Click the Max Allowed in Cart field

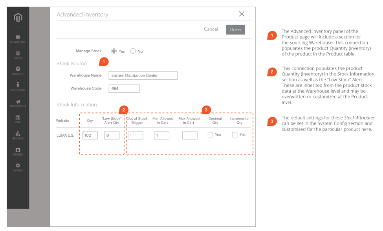(x=190, y=136)
